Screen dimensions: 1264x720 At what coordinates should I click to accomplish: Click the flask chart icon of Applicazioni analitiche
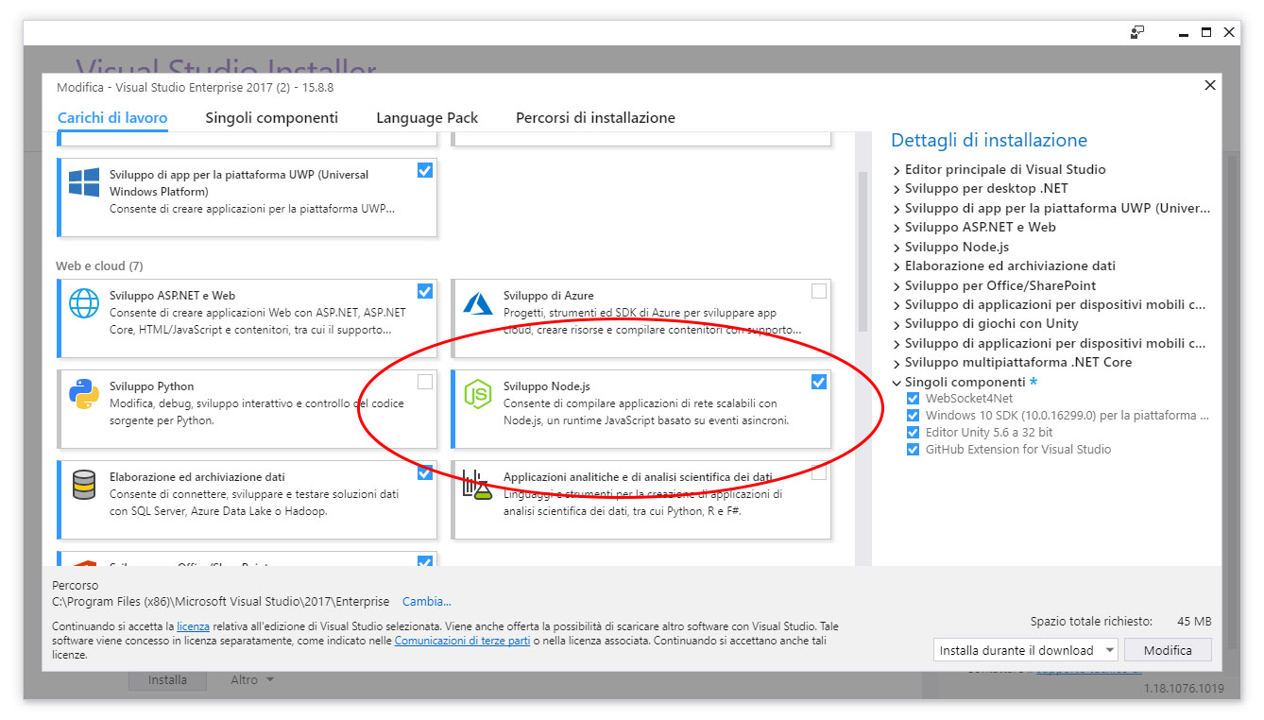tap(478, 485)
